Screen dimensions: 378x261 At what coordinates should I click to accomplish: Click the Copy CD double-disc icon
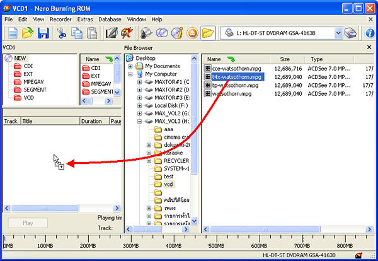(x=162, y=33)
